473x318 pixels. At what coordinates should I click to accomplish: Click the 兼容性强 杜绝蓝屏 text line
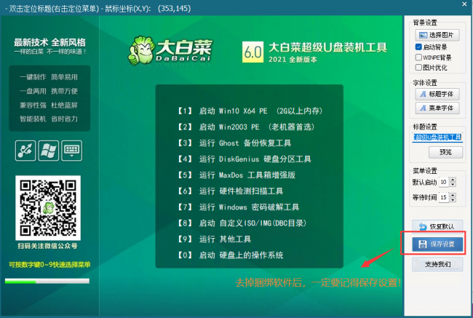(49, 106)
